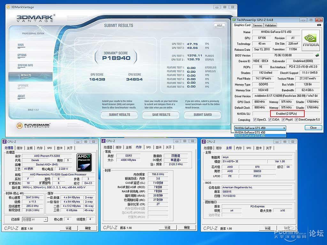The image size is (327, 245).
Task: Open 主板 tab in processor CPU-Z window
Action: 30,148
